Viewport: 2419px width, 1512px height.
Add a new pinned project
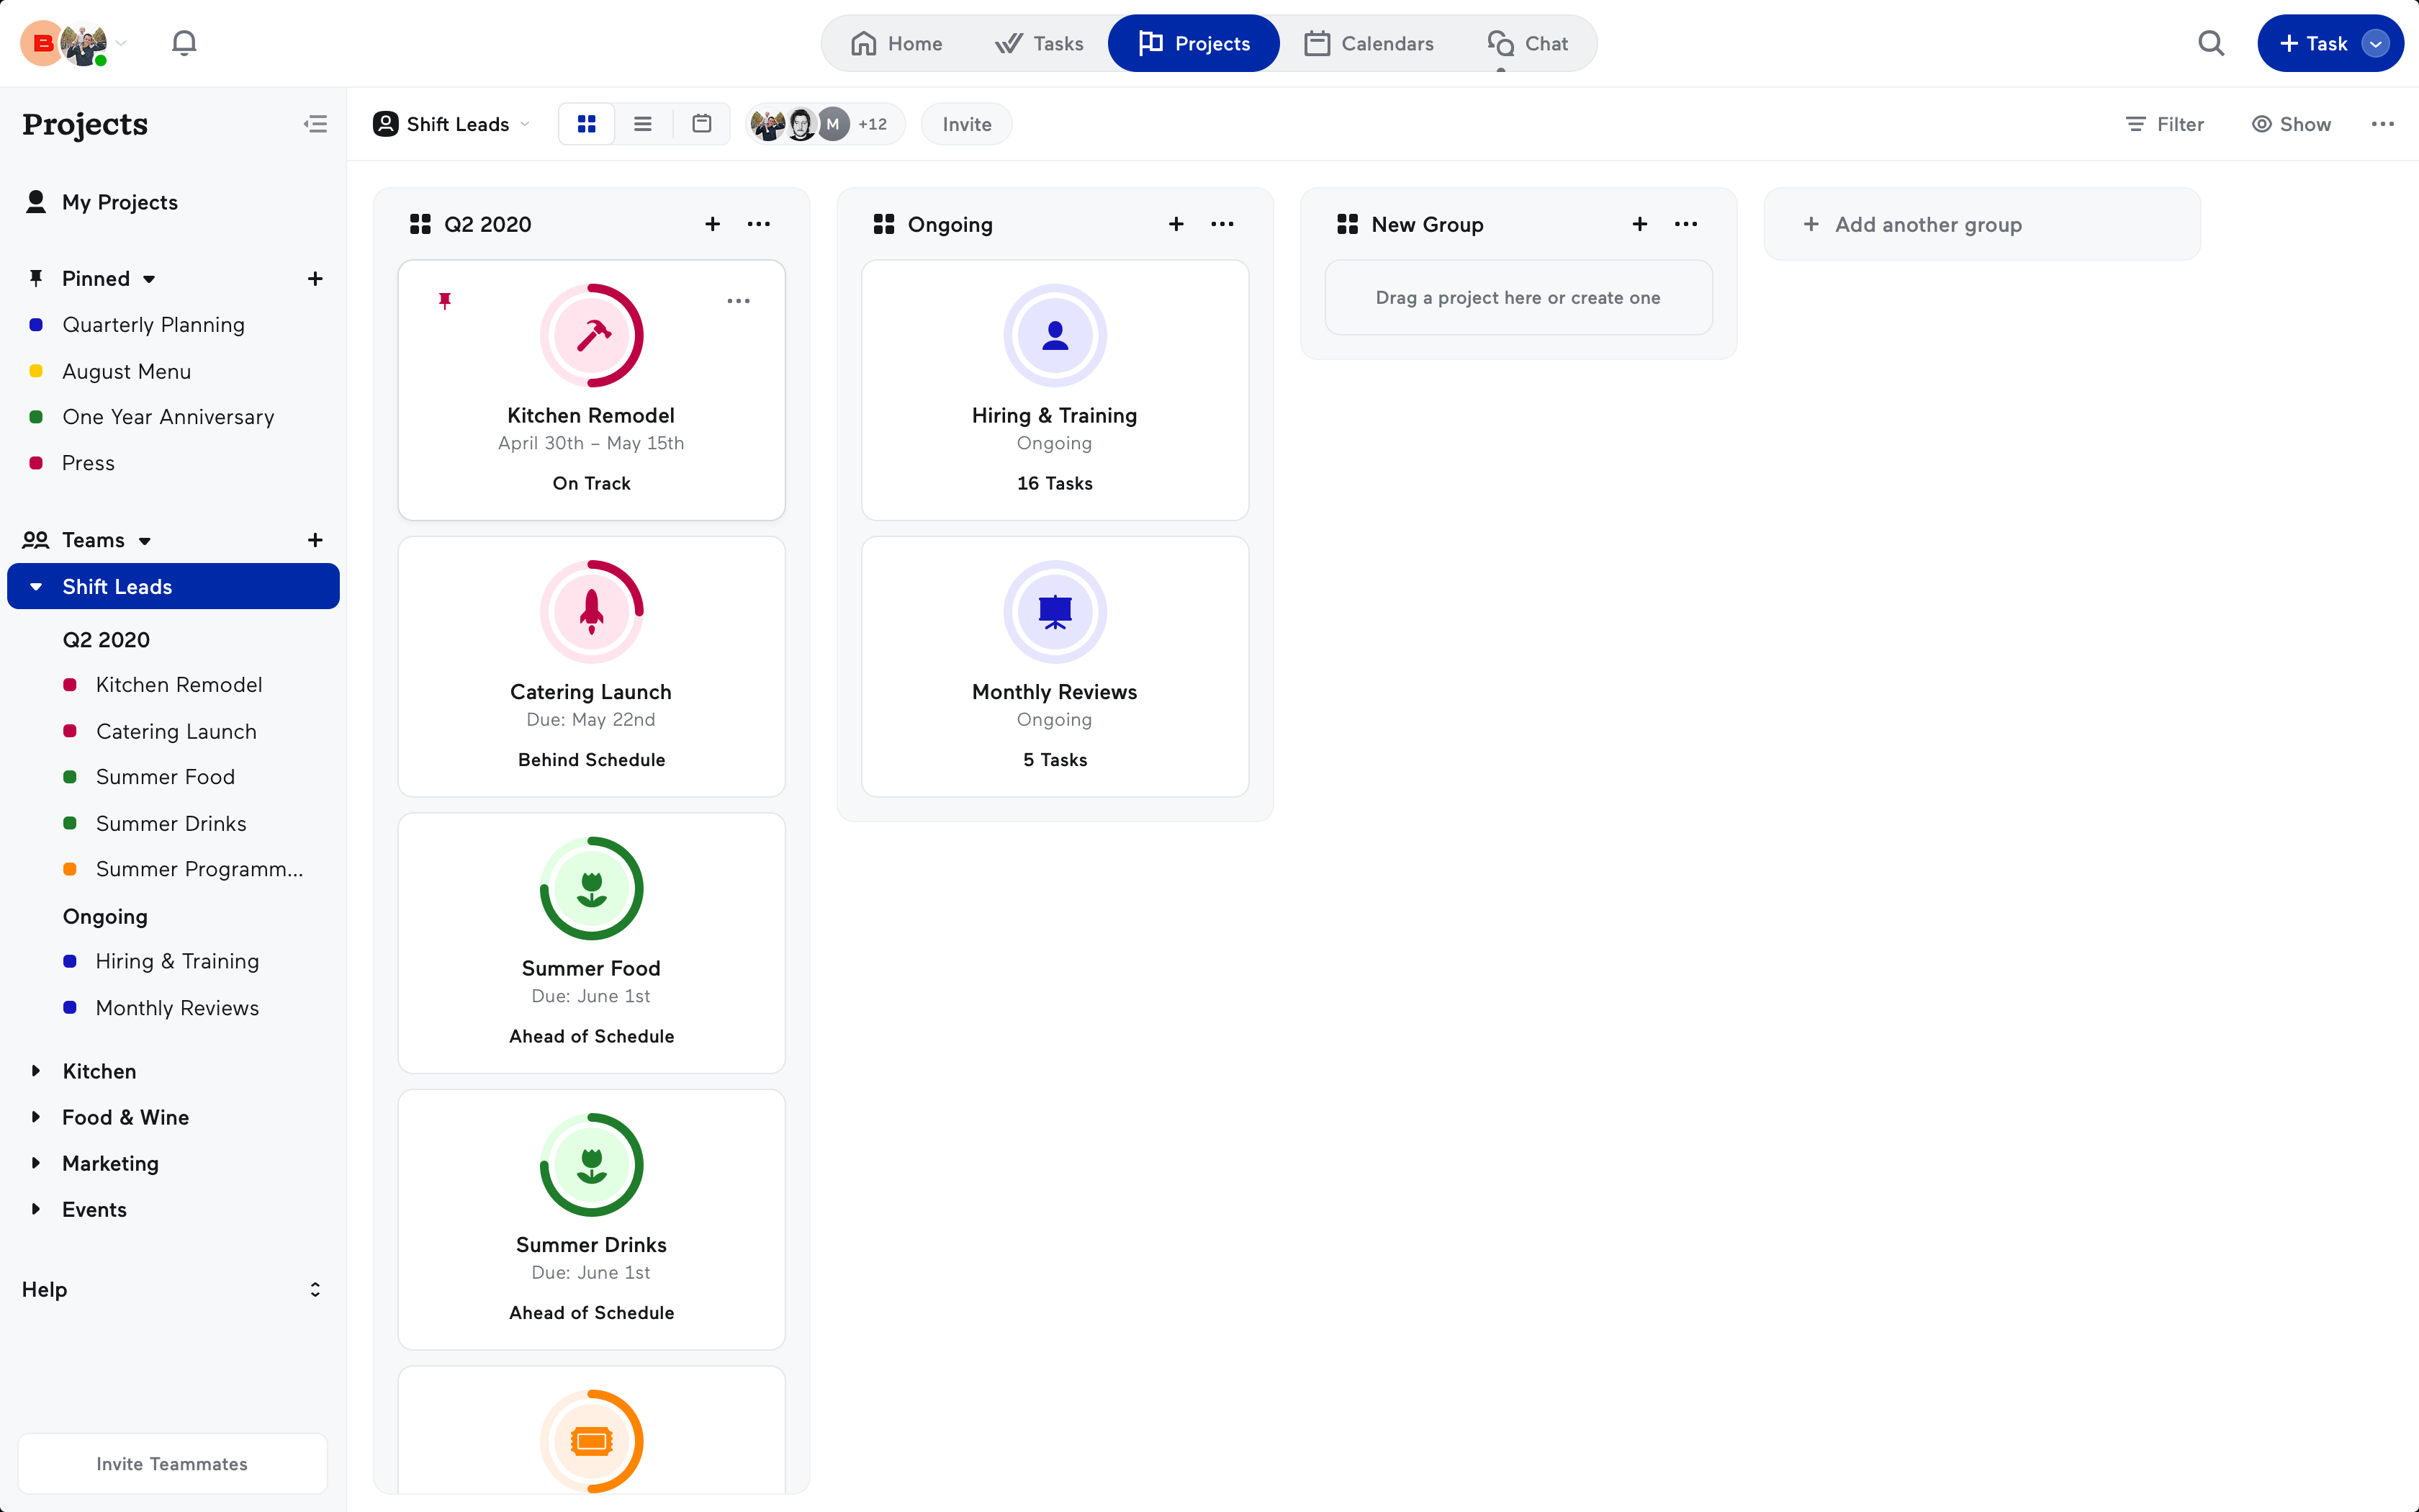315,279
